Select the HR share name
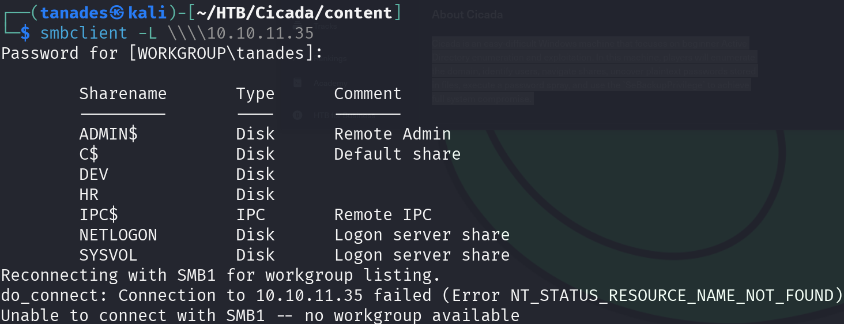The height and width of the screenshot is (324, 844). click(x=89, y=194)
